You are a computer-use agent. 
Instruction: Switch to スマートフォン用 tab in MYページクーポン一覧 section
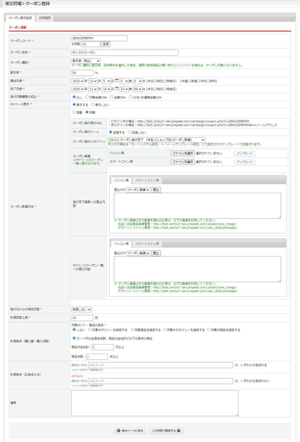pos(147,243)
